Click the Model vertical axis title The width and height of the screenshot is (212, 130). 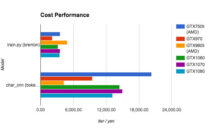pyautogui.click(x=2, y=65)
